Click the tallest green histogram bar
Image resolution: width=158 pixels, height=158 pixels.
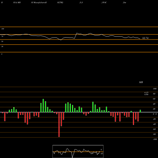(x=43, y=106)
